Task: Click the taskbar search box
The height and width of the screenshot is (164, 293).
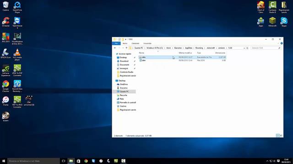Action: [x=33, y=161]
